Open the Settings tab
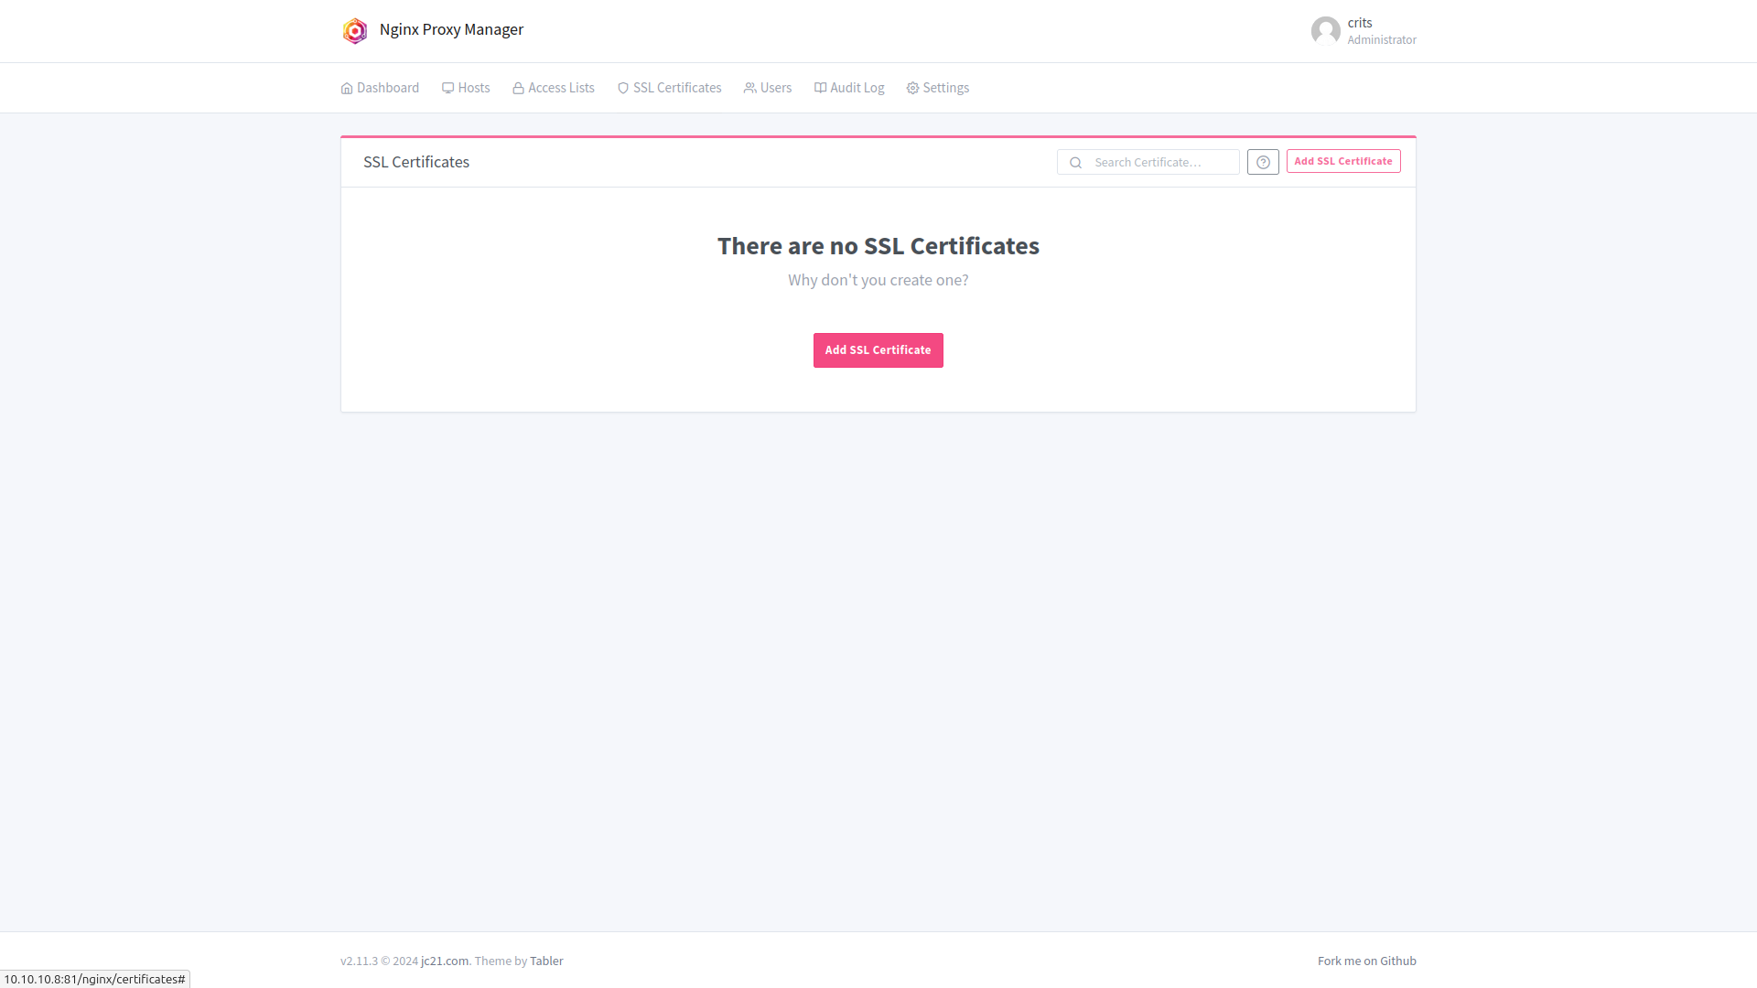1757x988 pixels. 938,88
